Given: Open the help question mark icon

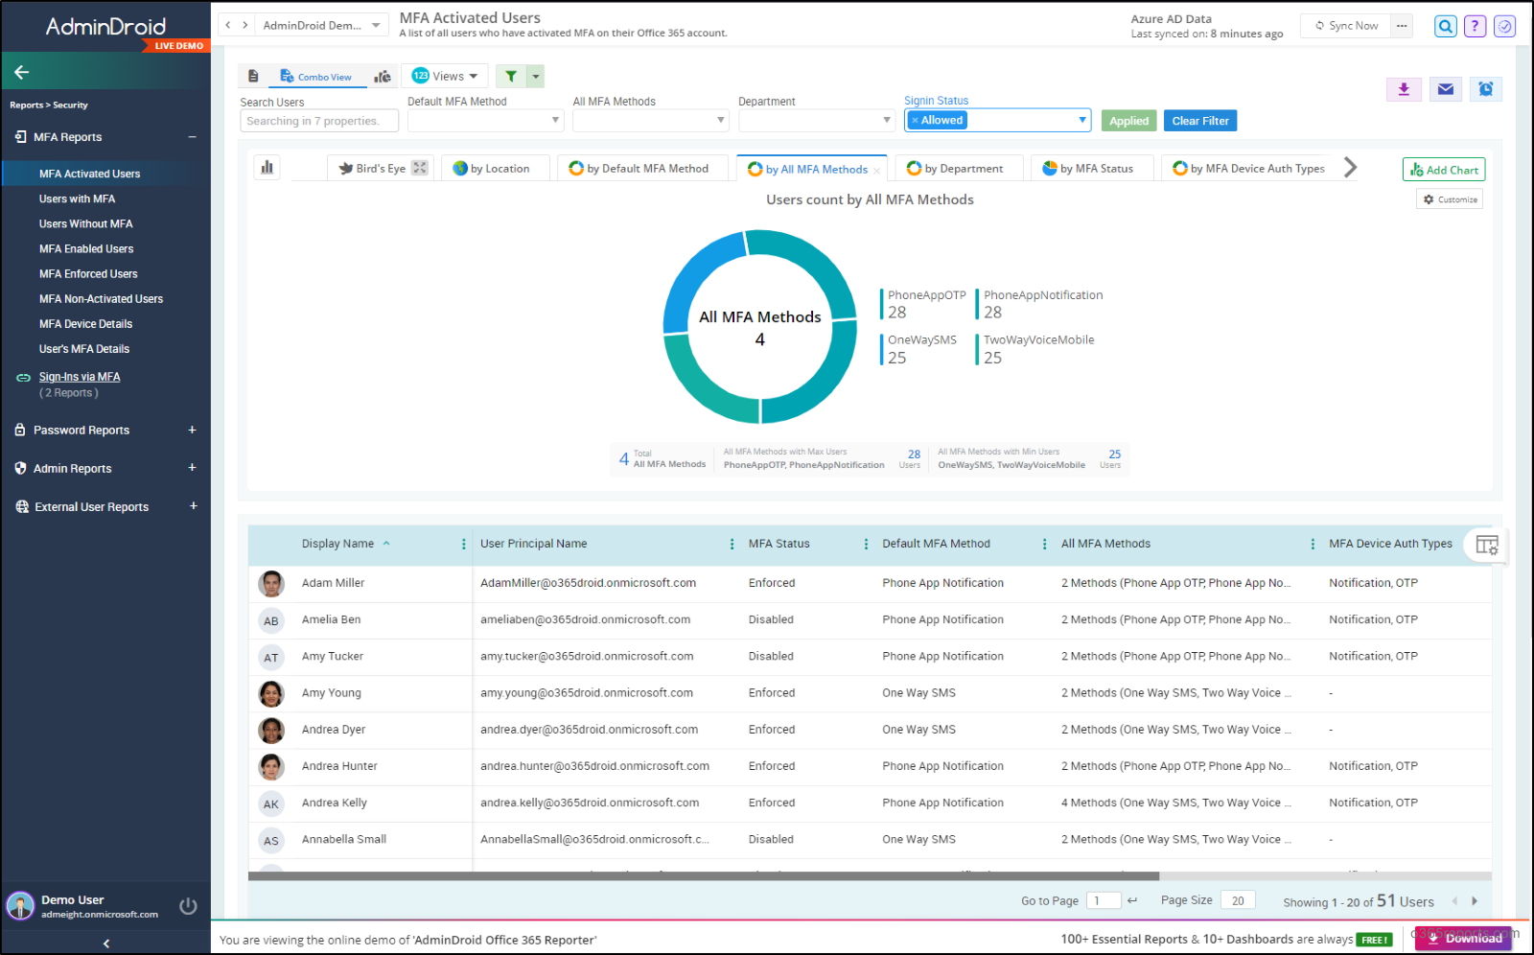Looking at the screenshot, I should [1476, 26].
